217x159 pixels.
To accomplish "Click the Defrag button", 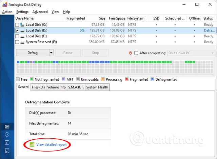I will (33, 53).
